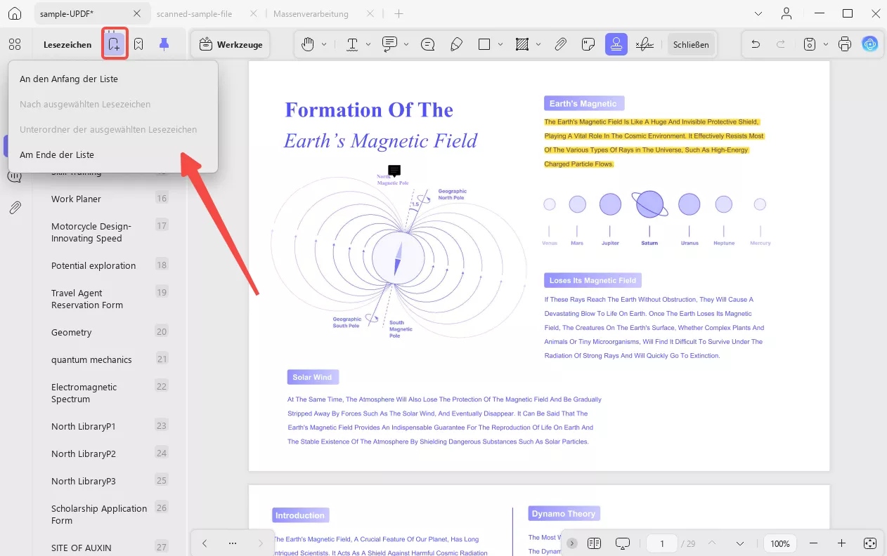
Task: Open the signature tool
Action: (644, 44)
